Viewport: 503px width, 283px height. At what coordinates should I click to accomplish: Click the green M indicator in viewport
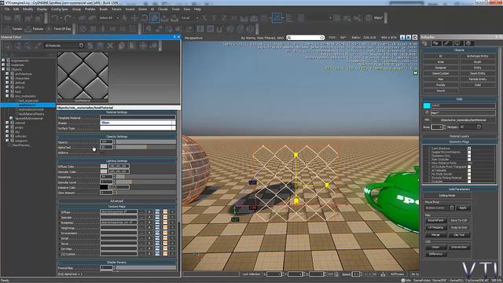click(416, 73)
